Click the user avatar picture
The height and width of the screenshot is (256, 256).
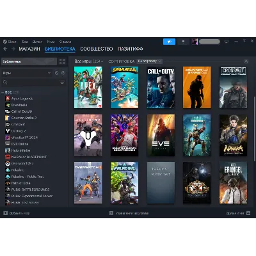click(x=195, y=42)
